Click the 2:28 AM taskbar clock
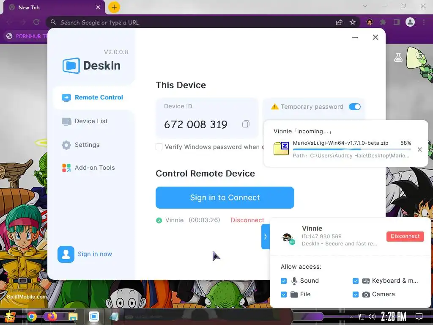Screen dimensions: 433x325 [x=394, y=317]
